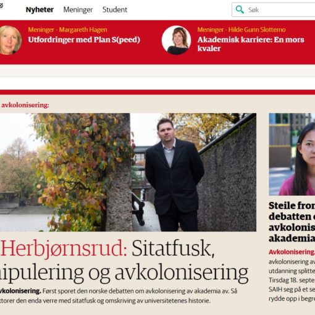Open the "Steile fronter" side article headline

tap(292, 222)
